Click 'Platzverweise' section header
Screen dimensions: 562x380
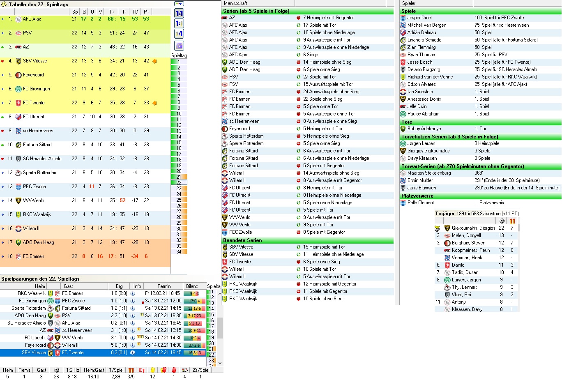pyautogui.click(x=481, y=196)
